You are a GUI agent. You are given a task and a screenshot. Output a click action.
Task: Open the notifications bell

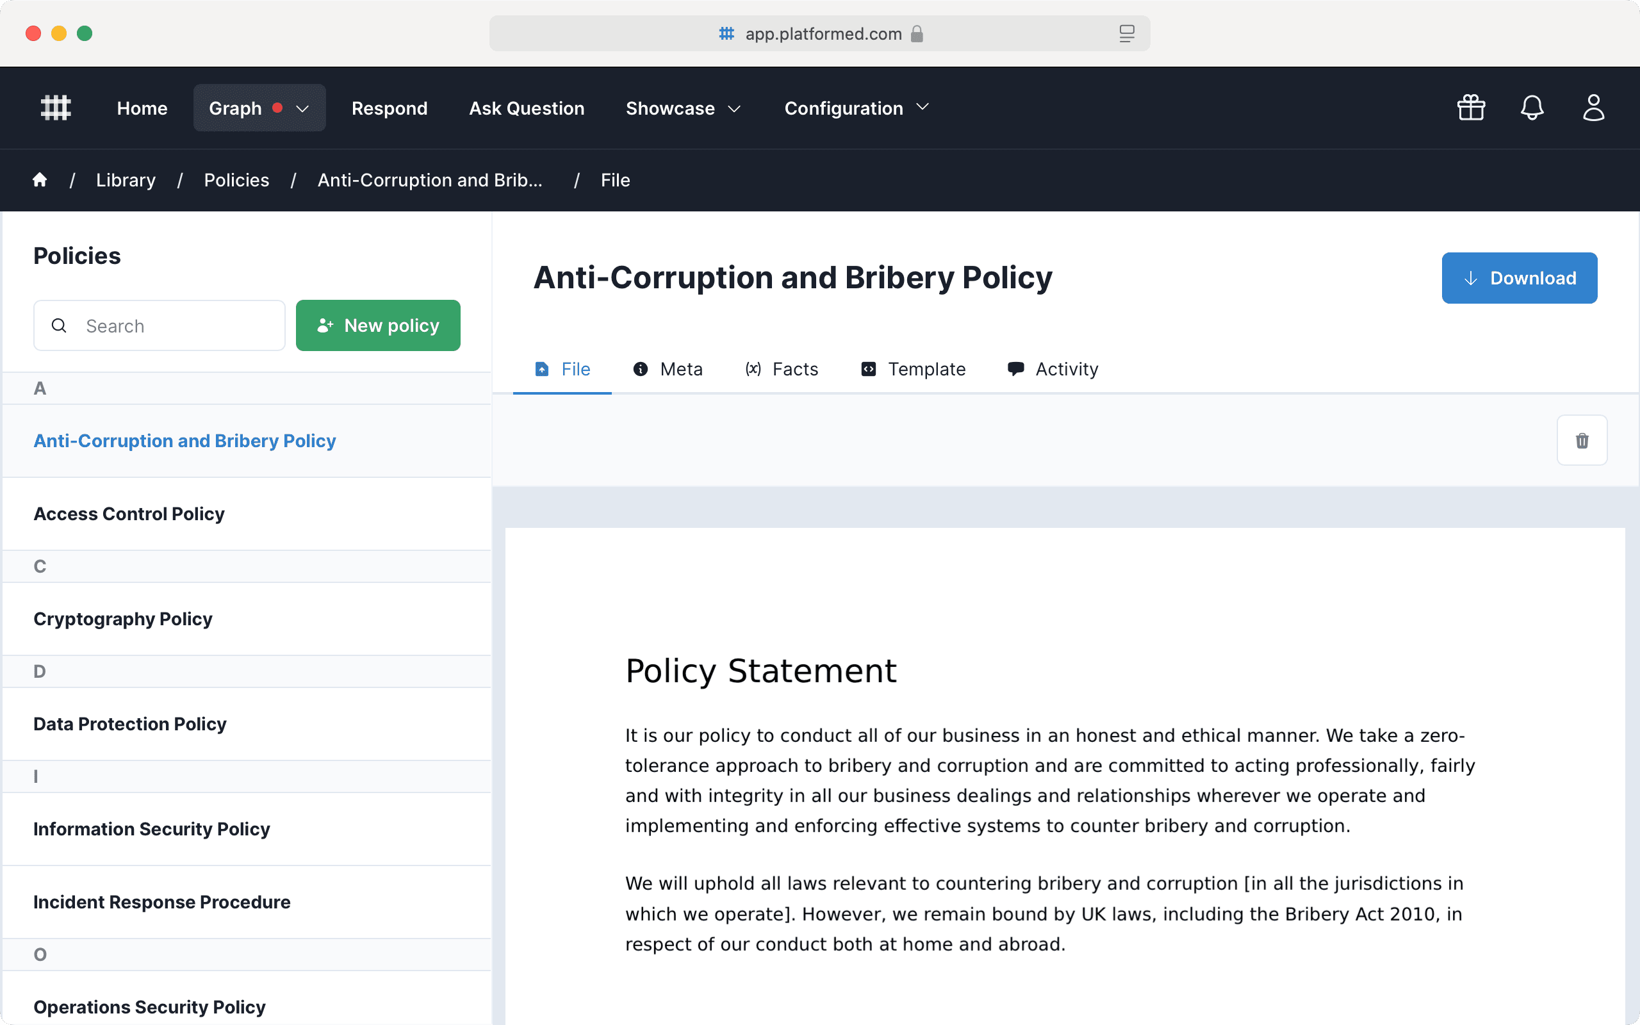[1532, 108]
